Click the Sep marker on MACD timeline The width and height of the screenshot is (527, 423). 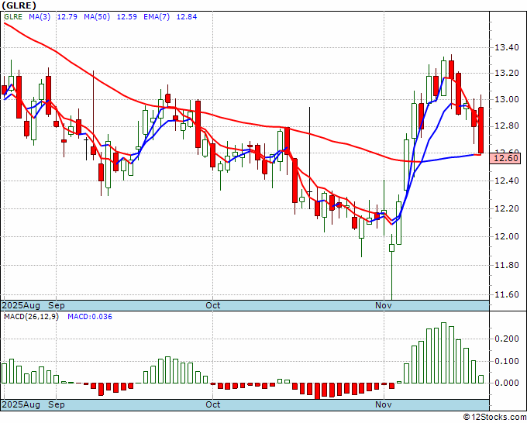56,404
